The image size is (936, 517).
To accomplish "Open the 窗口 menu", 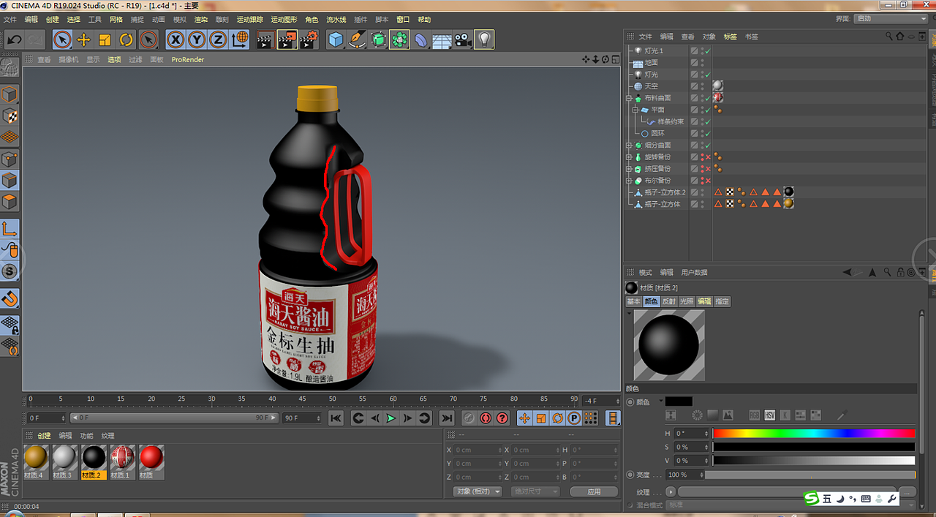I will tap(403, 19).
